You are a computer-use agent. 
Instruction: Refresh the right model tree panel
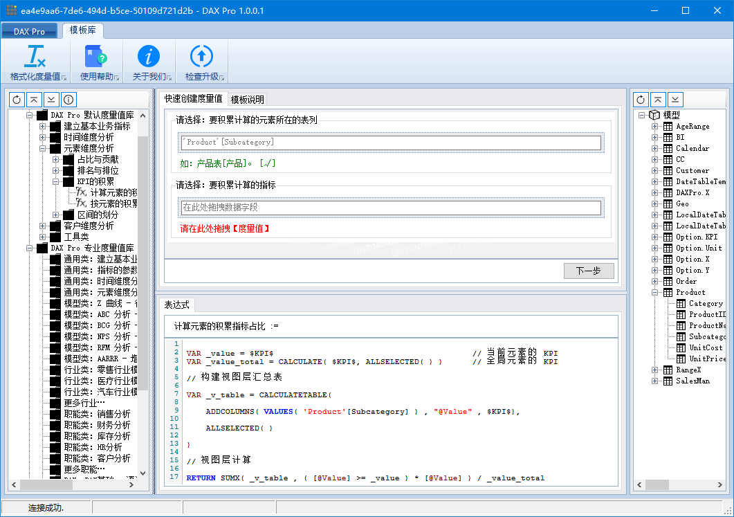641,100
